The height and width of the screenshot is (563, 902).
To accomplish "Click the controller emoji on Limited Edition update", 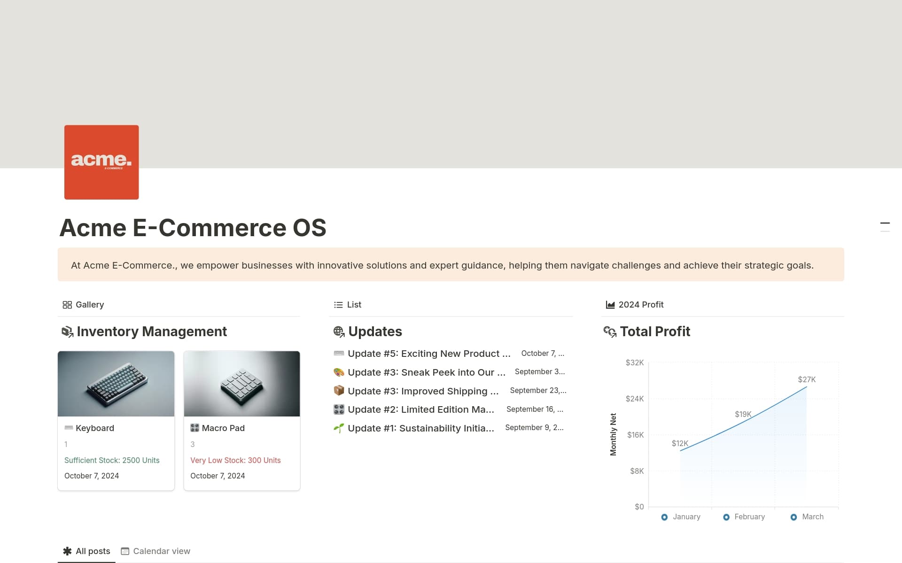I will (338, 409).
